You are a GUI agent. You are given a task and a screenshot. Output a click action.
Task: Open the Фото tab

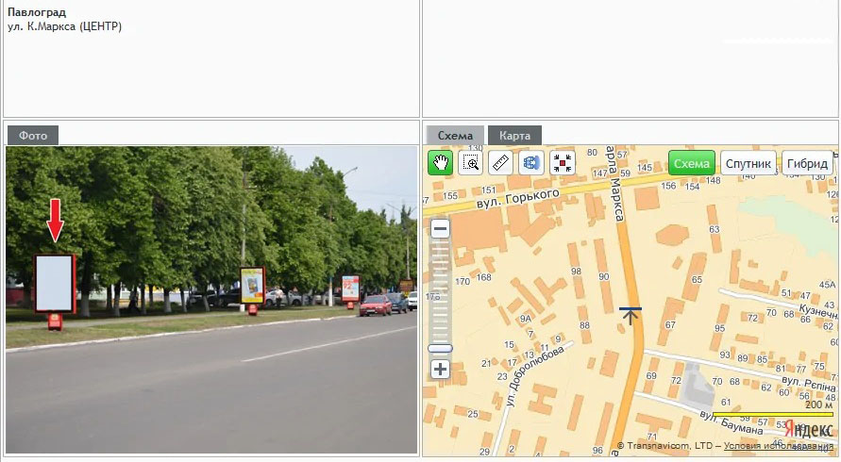[33, 136]
